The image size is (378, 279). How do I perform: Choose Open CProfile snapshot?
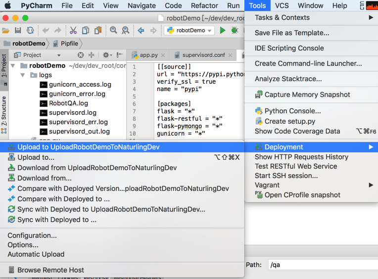[311, 195]
